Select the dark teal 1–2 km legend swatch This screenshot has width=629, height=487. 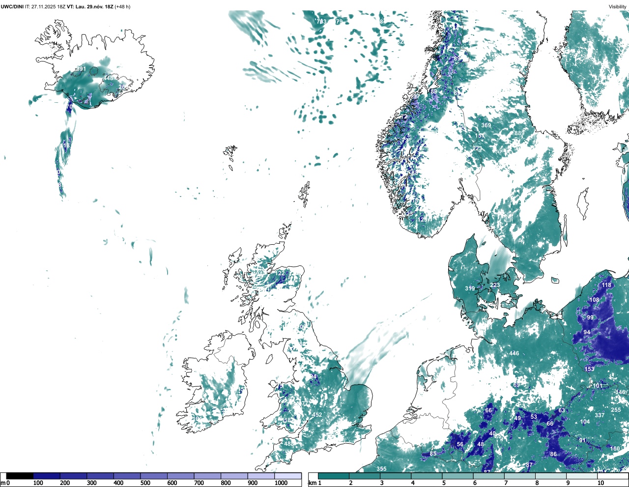[x=334, y=476]
